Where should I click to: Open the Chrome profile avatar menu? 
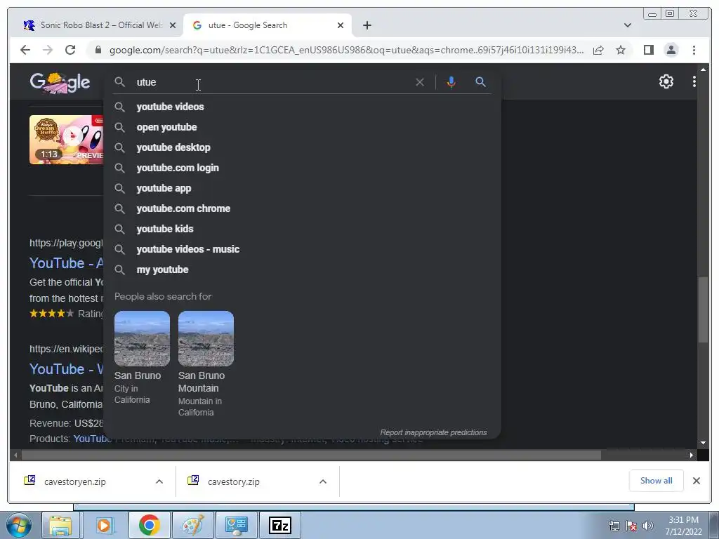tap(671, 50)
